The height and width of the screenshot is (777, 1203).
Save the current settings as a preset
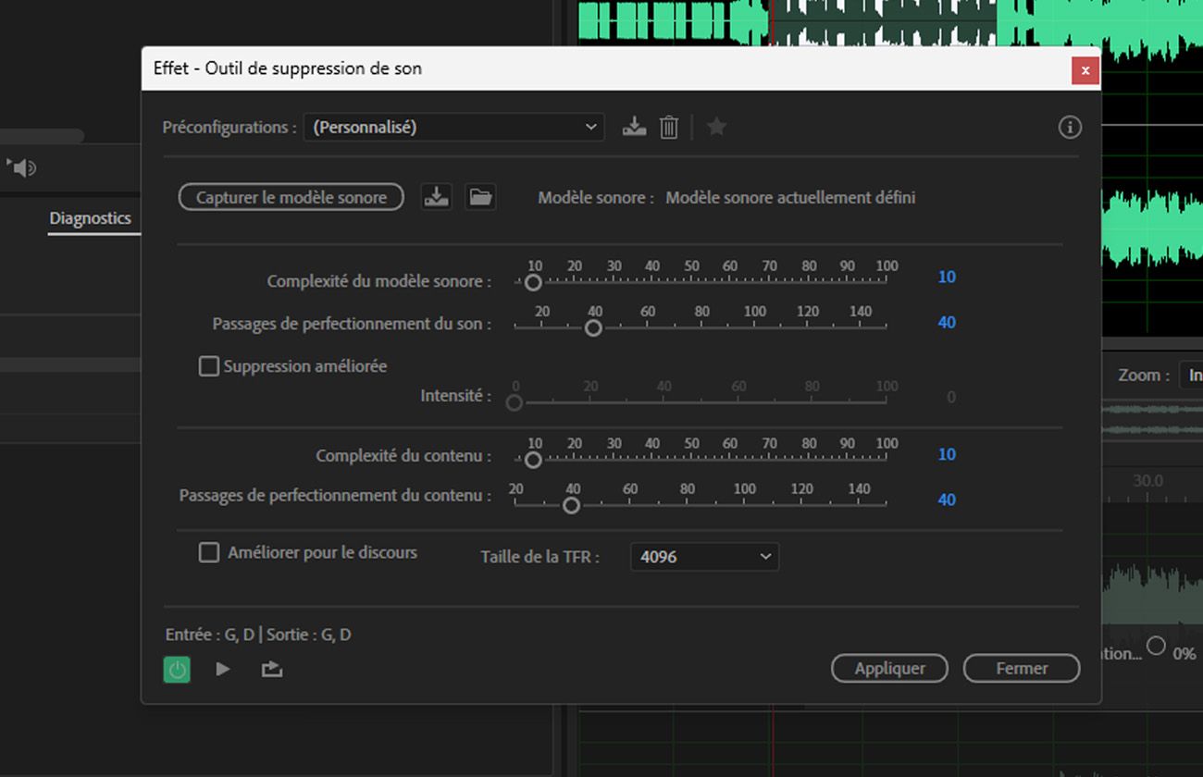[634, 127]
